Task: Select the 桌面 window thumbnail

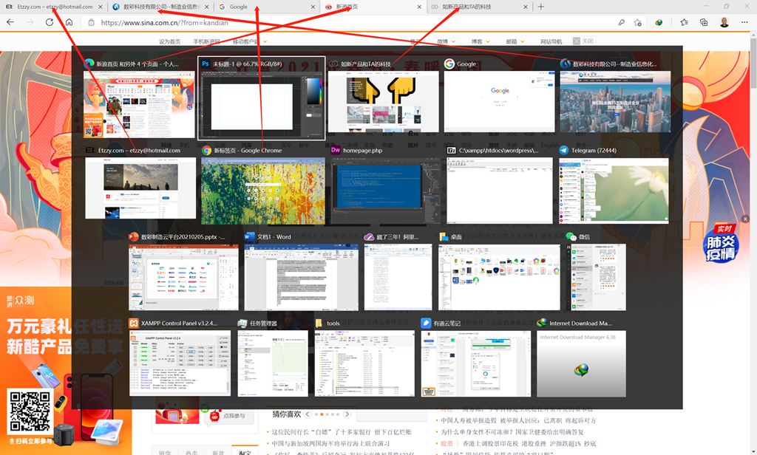Action: [499, 277]
